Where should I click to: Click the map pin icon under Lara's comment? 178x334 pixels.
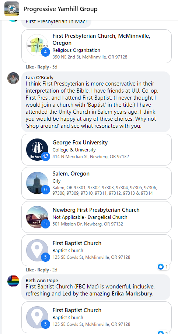[x=37, y=250]
